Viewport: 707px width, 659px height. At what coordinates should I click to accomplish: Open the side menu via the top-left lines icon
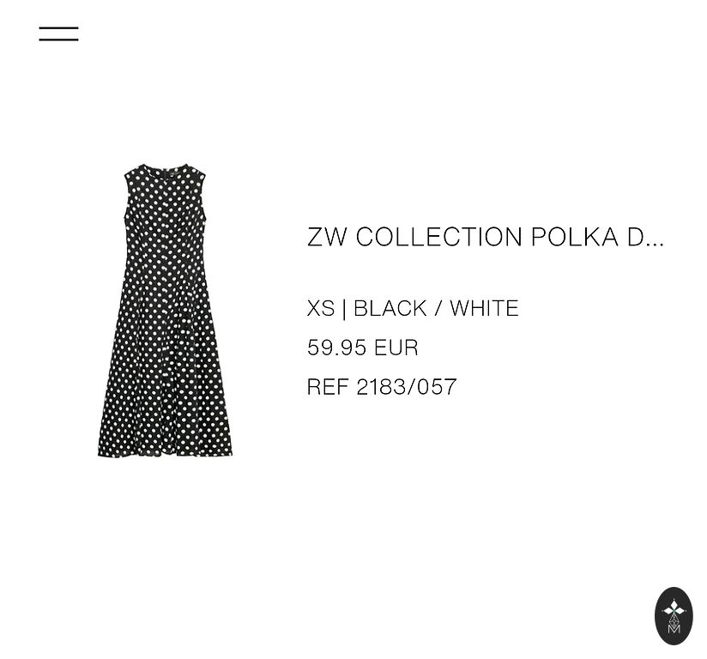(x=58, y=33)
